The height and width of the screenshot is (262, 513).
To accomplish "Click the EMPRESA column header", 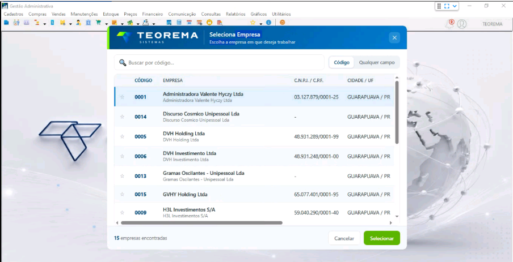I will pyautogui.click(x=173, y=80).
